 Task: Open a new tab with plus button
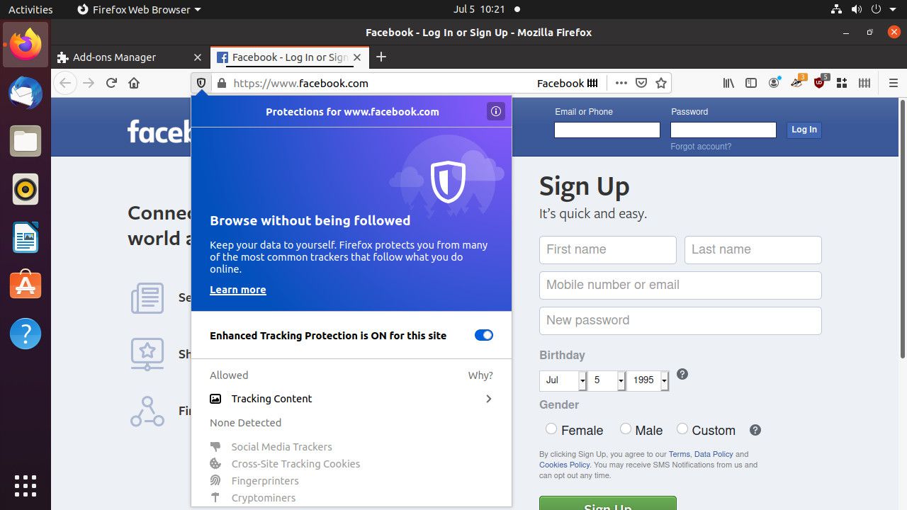381,57
